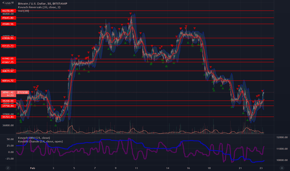This screenshot has height=171, width=290.
Task: Select the Vol (20) indicator legend
Action: pos(23,11)
